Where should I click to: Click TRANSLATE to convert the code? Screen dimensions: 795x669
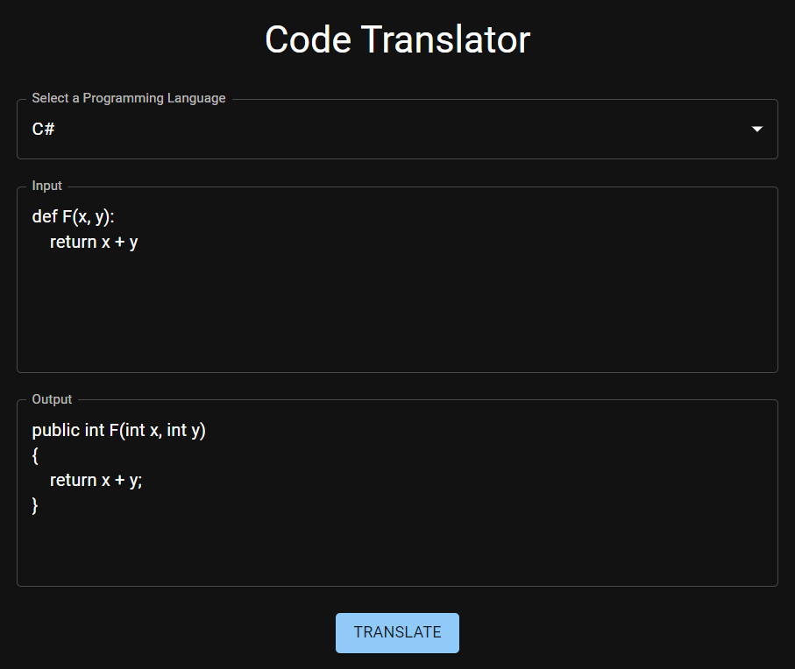(x=397, y=632)
